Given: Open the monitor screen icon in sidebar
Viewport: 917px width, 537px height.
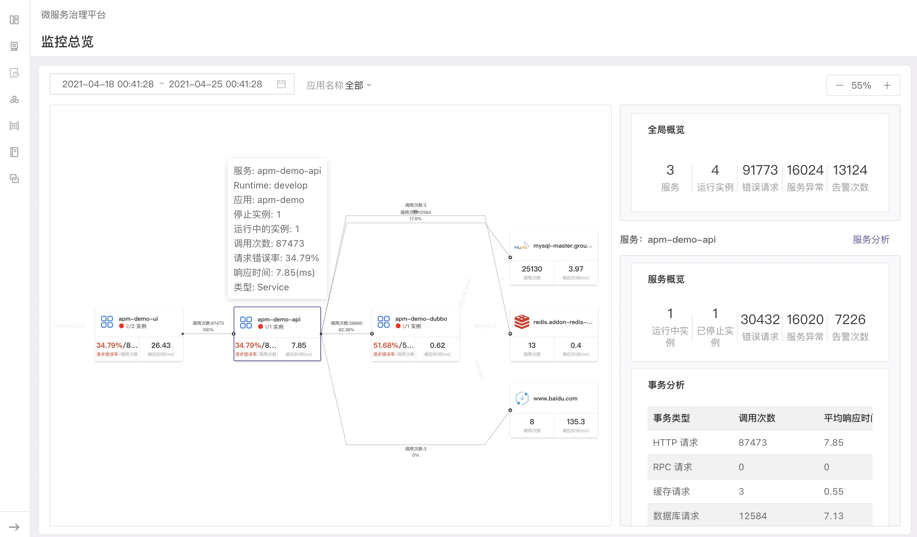Looking at the screenshot, I should (14, 46).
